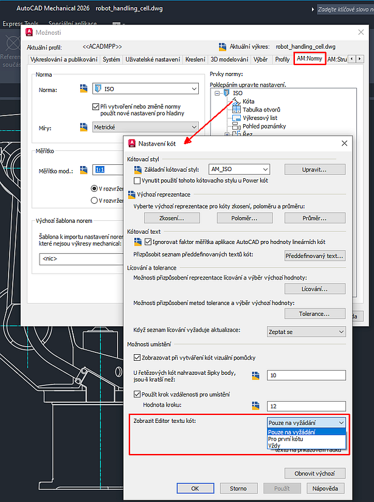Click the Kóta tree icon under ISO
The height and width of the screenshot is (502, 374).
tap(237, 101)
